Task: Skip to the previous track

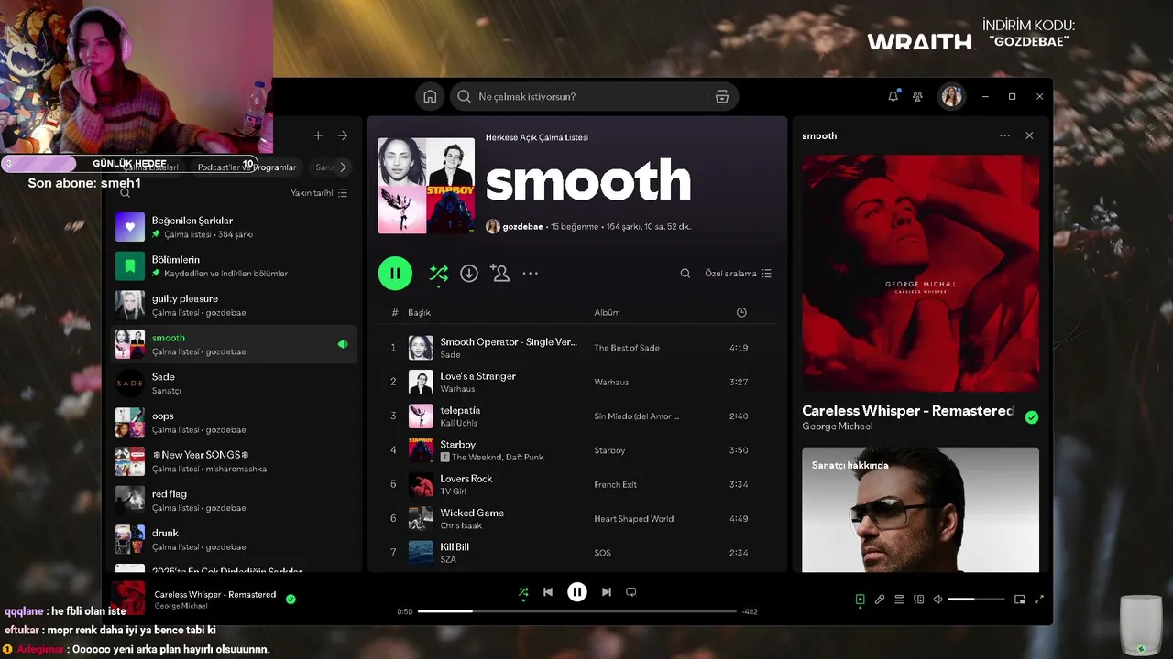Action: point(548,592)
